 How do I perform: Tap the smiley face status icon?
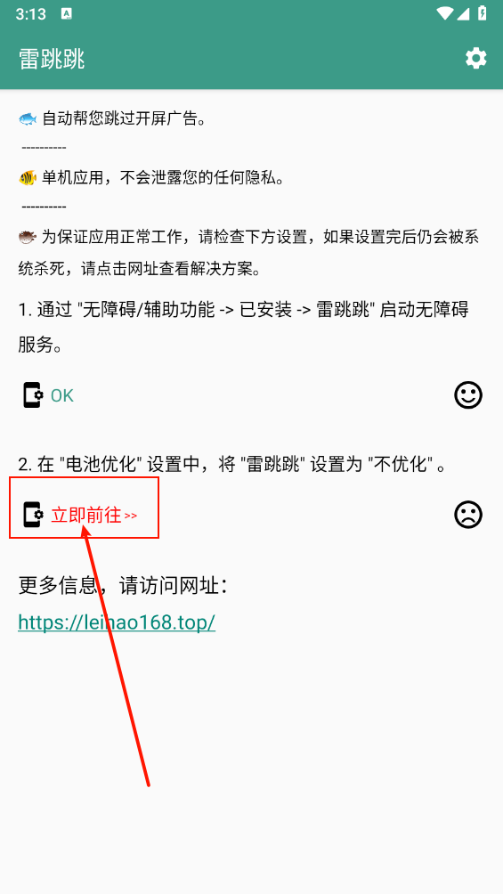point(468,394)
